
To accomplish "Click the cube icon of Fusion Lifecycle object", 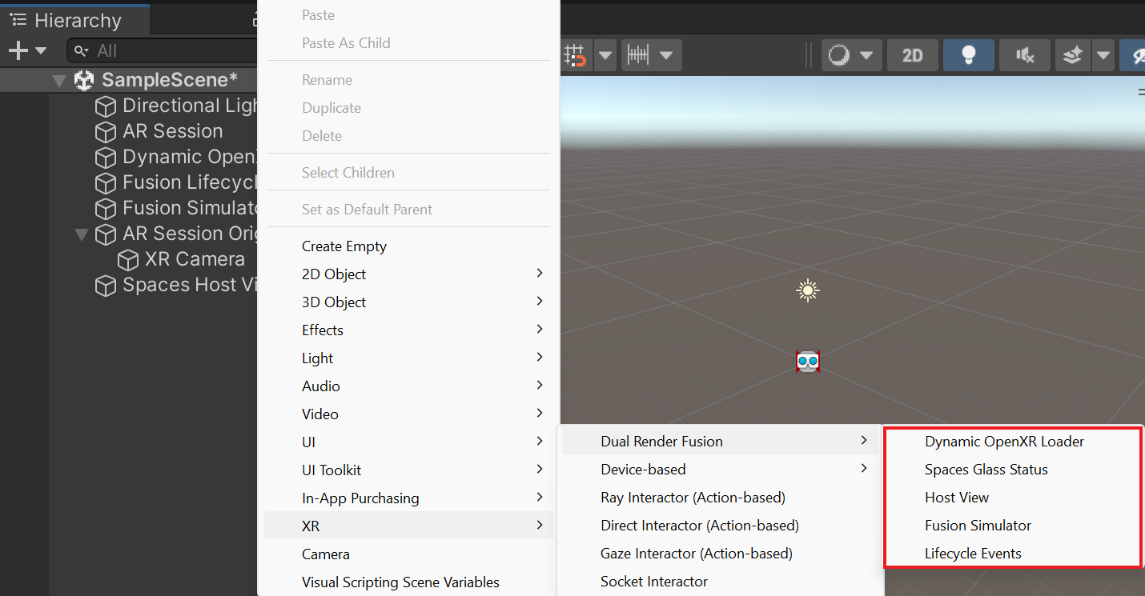I will click(x=106, y=183).
